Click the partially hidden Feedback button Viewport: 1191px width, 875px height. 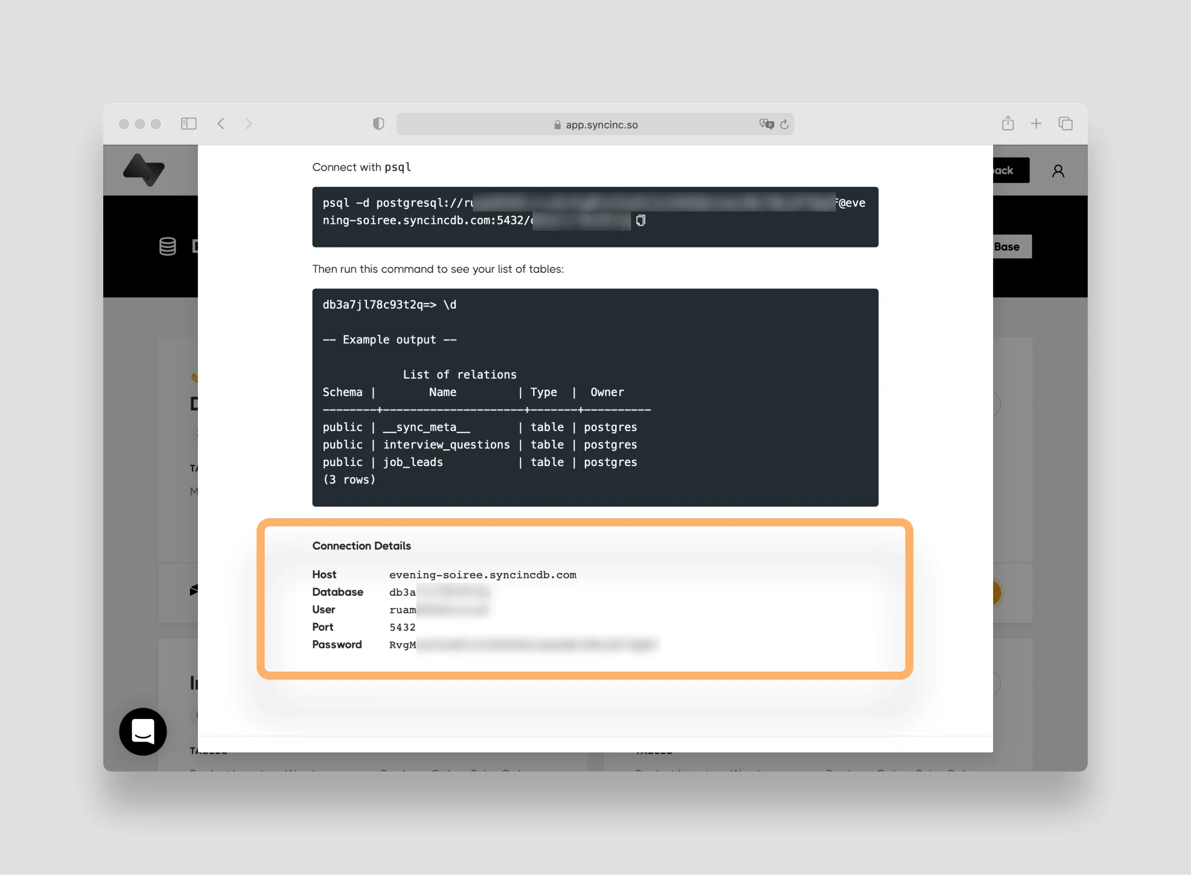click(x=1011, y=171)
